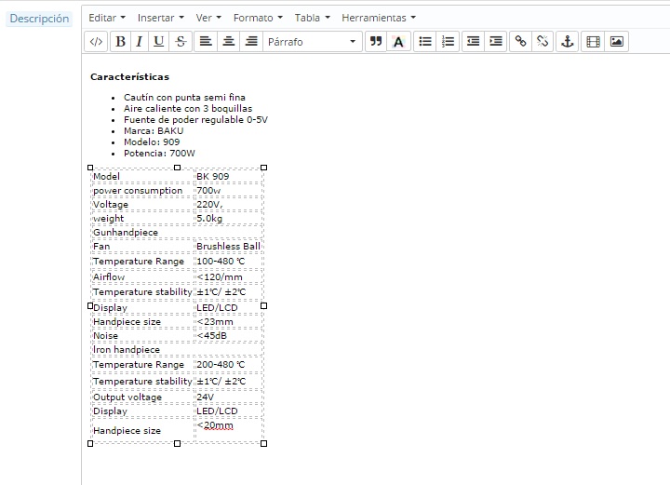Open the Herramientas menu

tap(379, 18)
